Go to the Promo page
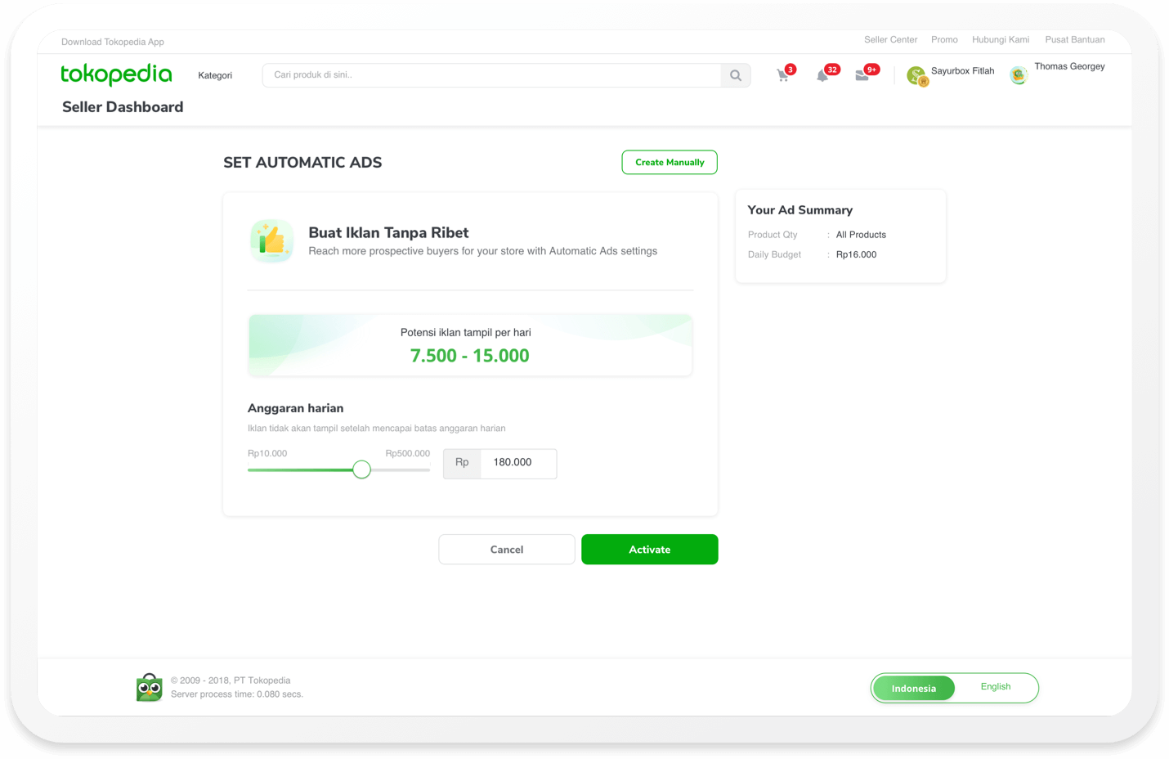Screen dimensions: 1169x759 coord(944,39)
